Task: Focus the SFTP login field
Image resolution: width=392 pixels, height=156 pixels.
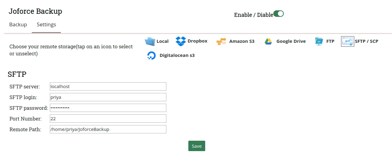Action: pyautogui.click(x=108, y=97)
